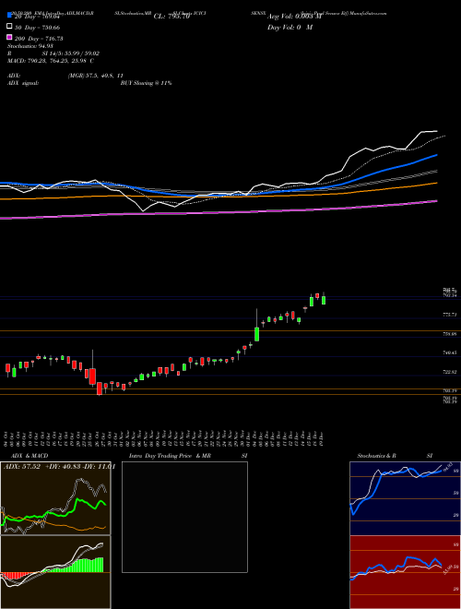Screen dimensions: 461x609
Task: Click the last green candlestick on the chart
Action: click(x=324, y=300)
